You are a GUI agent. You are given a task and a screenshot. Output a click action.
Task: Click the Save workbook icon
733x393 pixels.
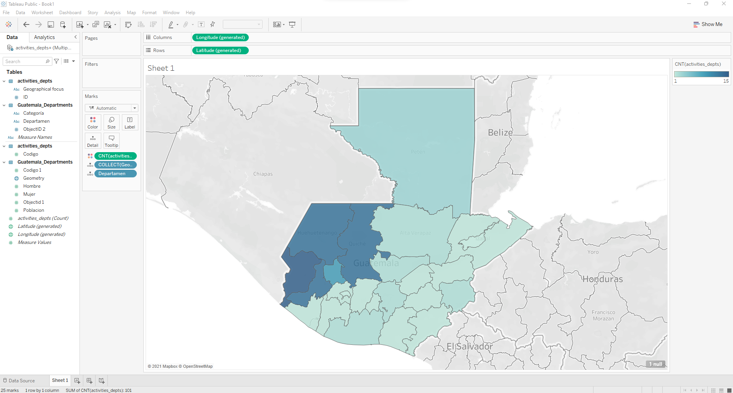tap(51, 24)
